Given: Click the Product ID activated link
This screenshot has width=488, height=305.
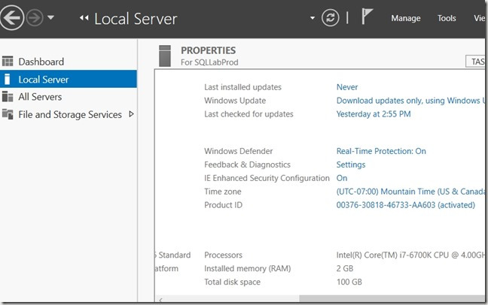Looking at the screenshot, I should click(405, 205).
